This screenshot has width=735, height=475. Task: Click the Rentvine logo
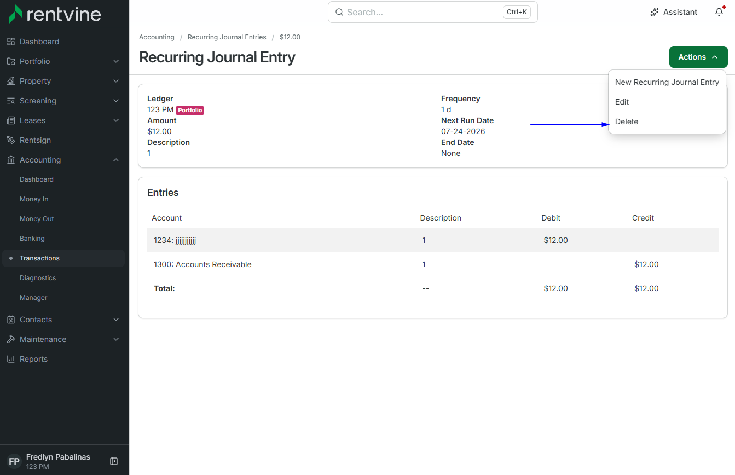pyautogui.click(x=55, y=14)
